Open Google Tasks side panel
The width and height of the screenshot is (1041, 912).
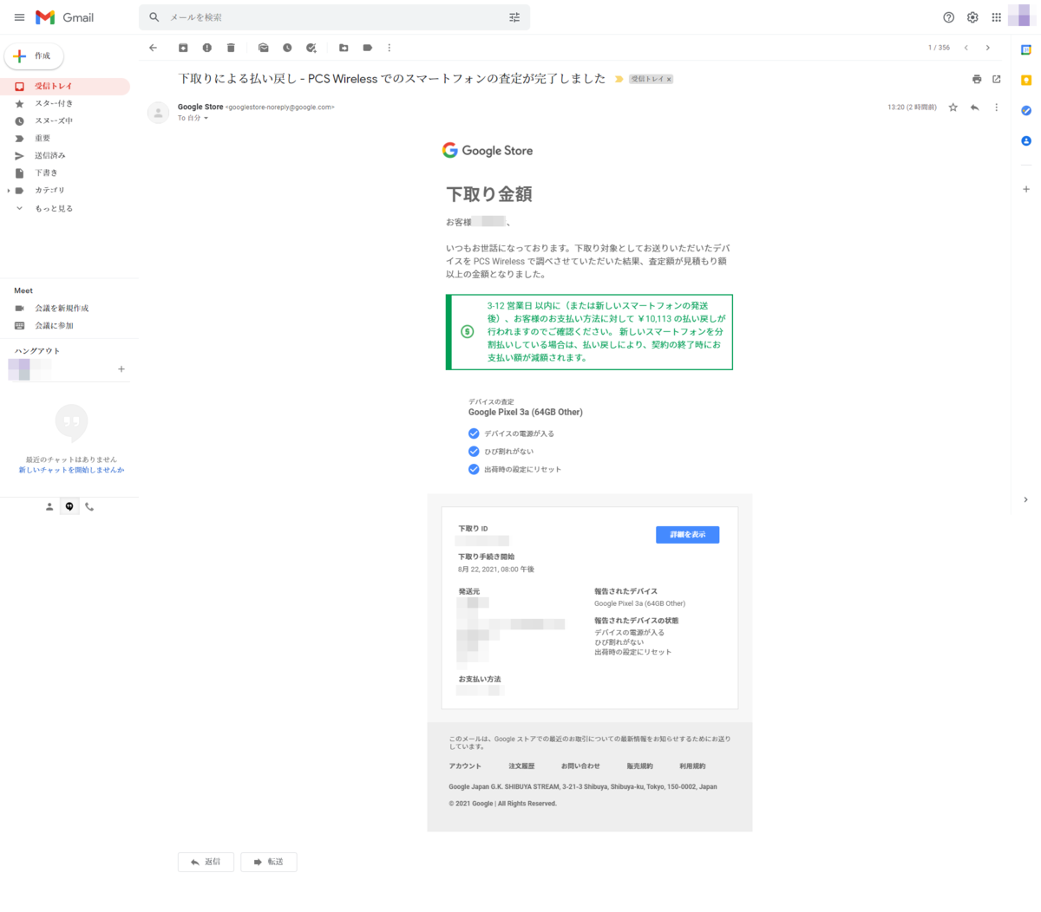coord(1026,111)
